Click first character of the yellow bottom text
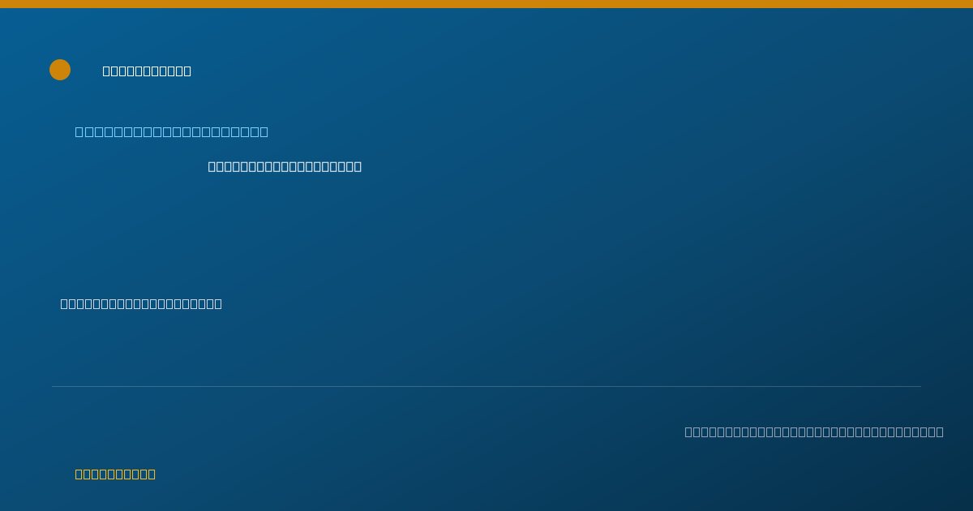Viewport: 973px width, 511px height. click(79, 474)
